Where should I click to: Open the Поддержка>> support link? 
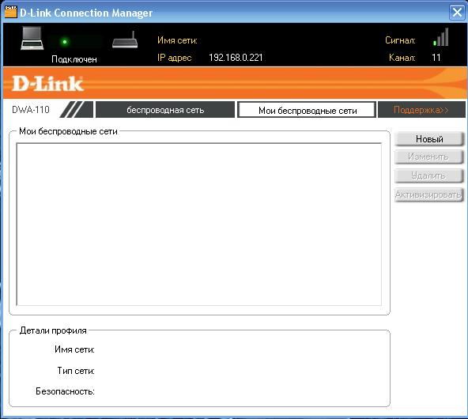(421, 110)
